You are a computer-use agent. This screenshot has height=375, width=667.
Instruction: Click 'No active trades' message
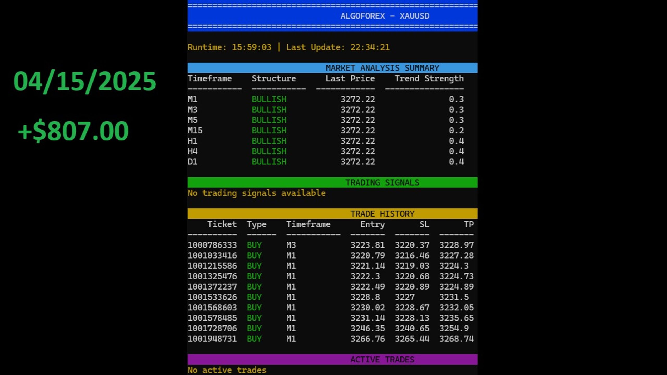coord(227,370)
